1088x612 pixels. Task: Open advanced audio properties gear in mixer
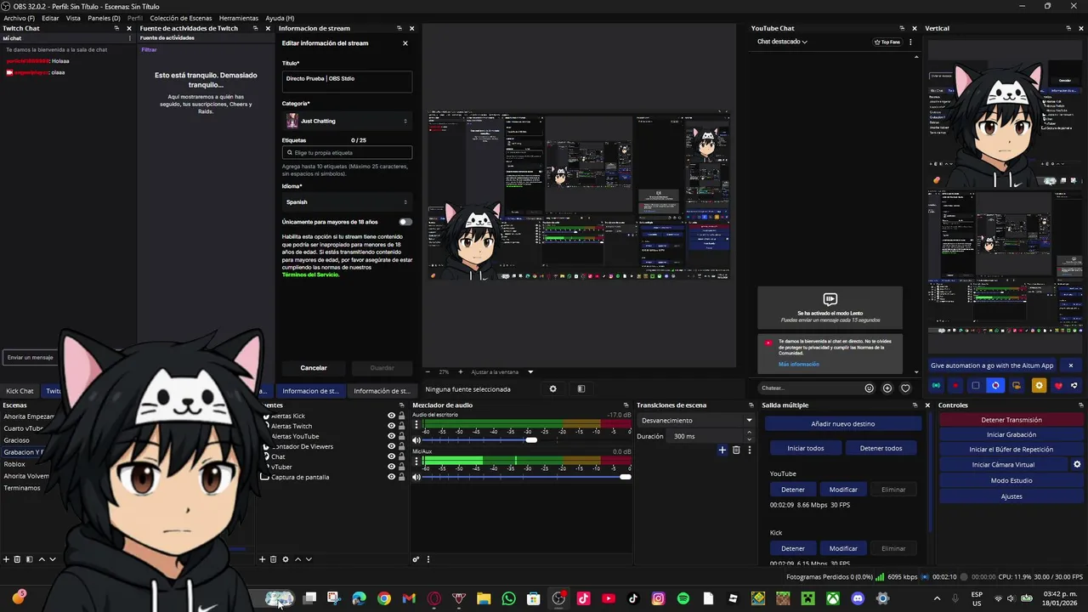point(416,559)
